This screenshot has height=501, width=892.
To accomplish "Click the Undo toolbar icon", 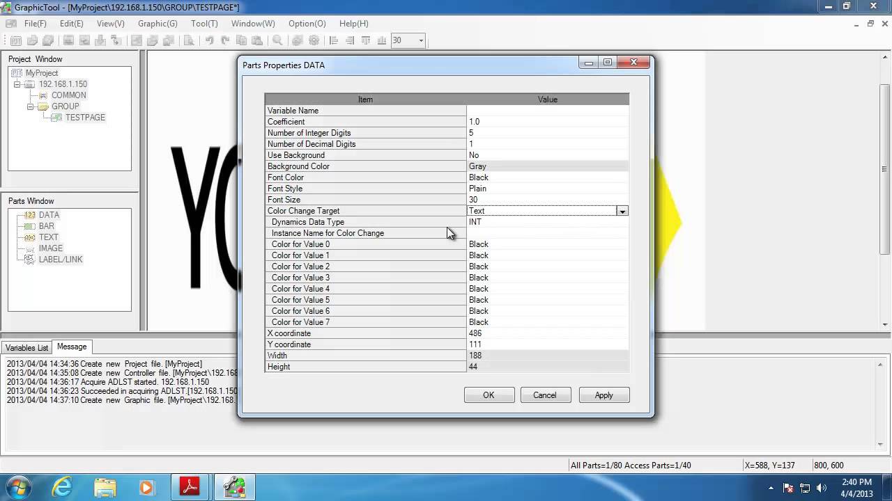I will pyautogui.click(x=209, y=40).
